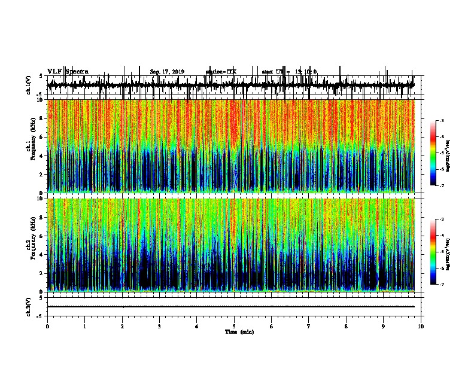The width and height of the screenshot is (474, 366).
Task: Click the ch.1 spectrogram color scale bar
Action: click(433, 153)
